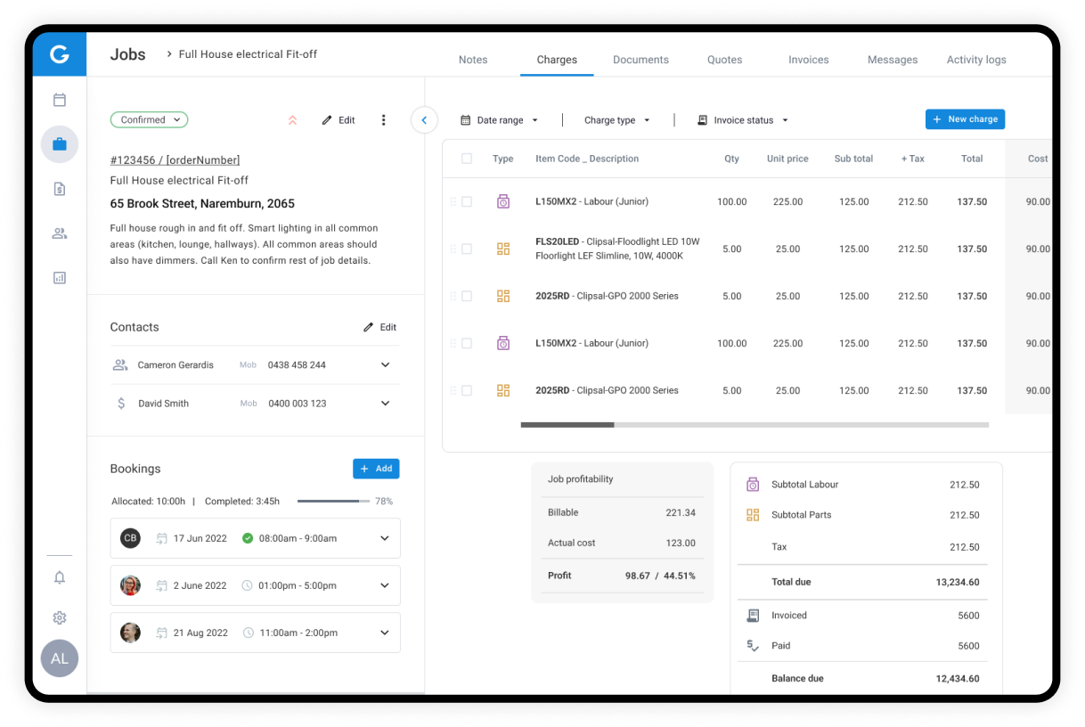
Task: Expand the Cameron Gerardis contact details
Action: click(x=386, y=365)
